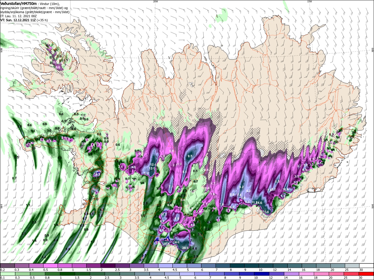Click the 20W longitude label
Image resolution: width=374 pixels, height=280 pixels.
(x=155, y=1)
